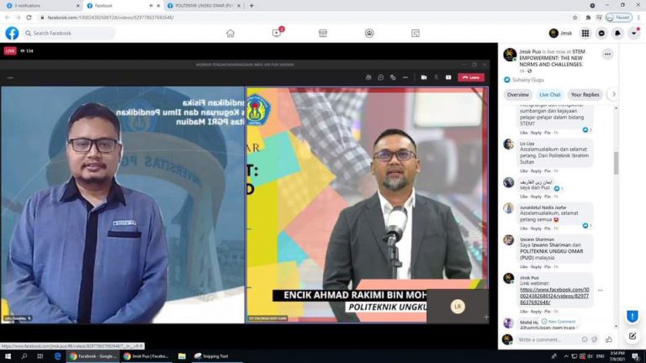Open the account dropdown arrow
The height and width of the screenshot is (363, 646).
click(633, 34)
